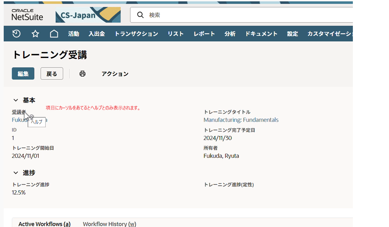
Task: Click the 編集 button
Action: [x=23, y=74]
